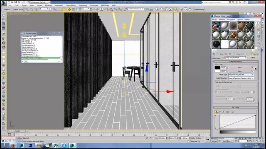Click the white Side color swatch
The width and height of the screenshot is (266, 149).
pos(217,71)
